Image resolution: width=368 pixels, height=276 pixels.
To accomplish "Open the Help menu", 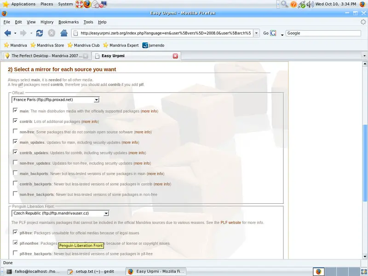I will [x=102, y=22].
